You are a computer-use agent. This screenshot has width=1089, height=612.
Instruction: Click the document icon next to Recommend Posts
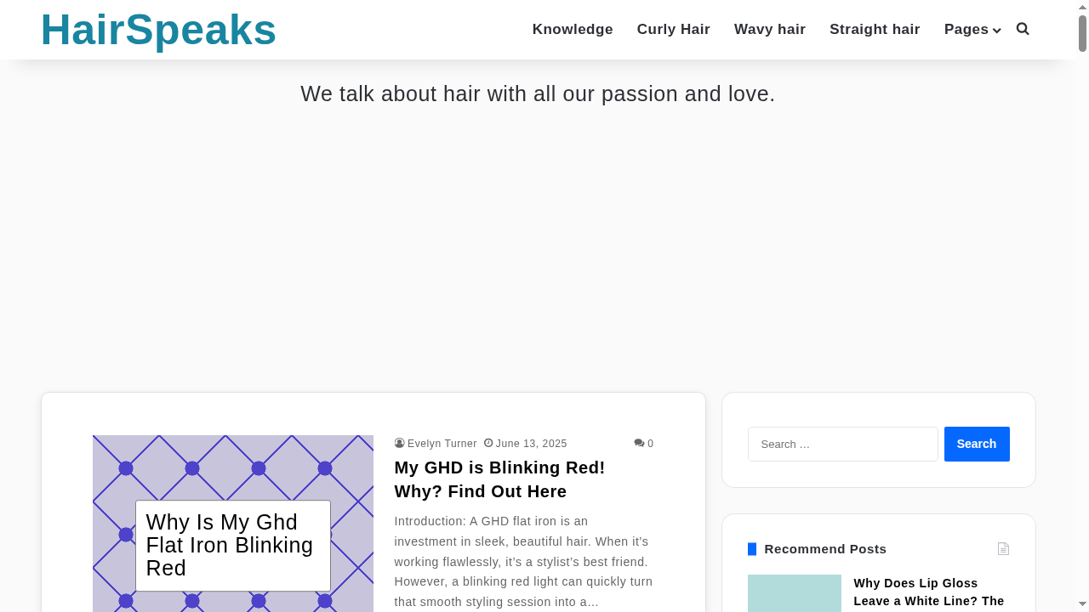pos(1003,548)
